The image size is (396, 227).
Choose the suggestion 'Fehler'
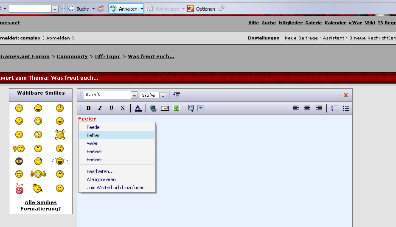[117, 135]
